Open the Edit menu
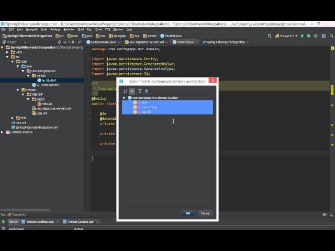This screenshot has width=335, height=251. [x=12, y=29]
